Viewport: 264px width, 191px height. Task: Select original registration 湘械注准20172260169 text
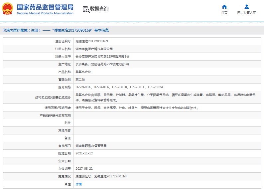(110, 176)
